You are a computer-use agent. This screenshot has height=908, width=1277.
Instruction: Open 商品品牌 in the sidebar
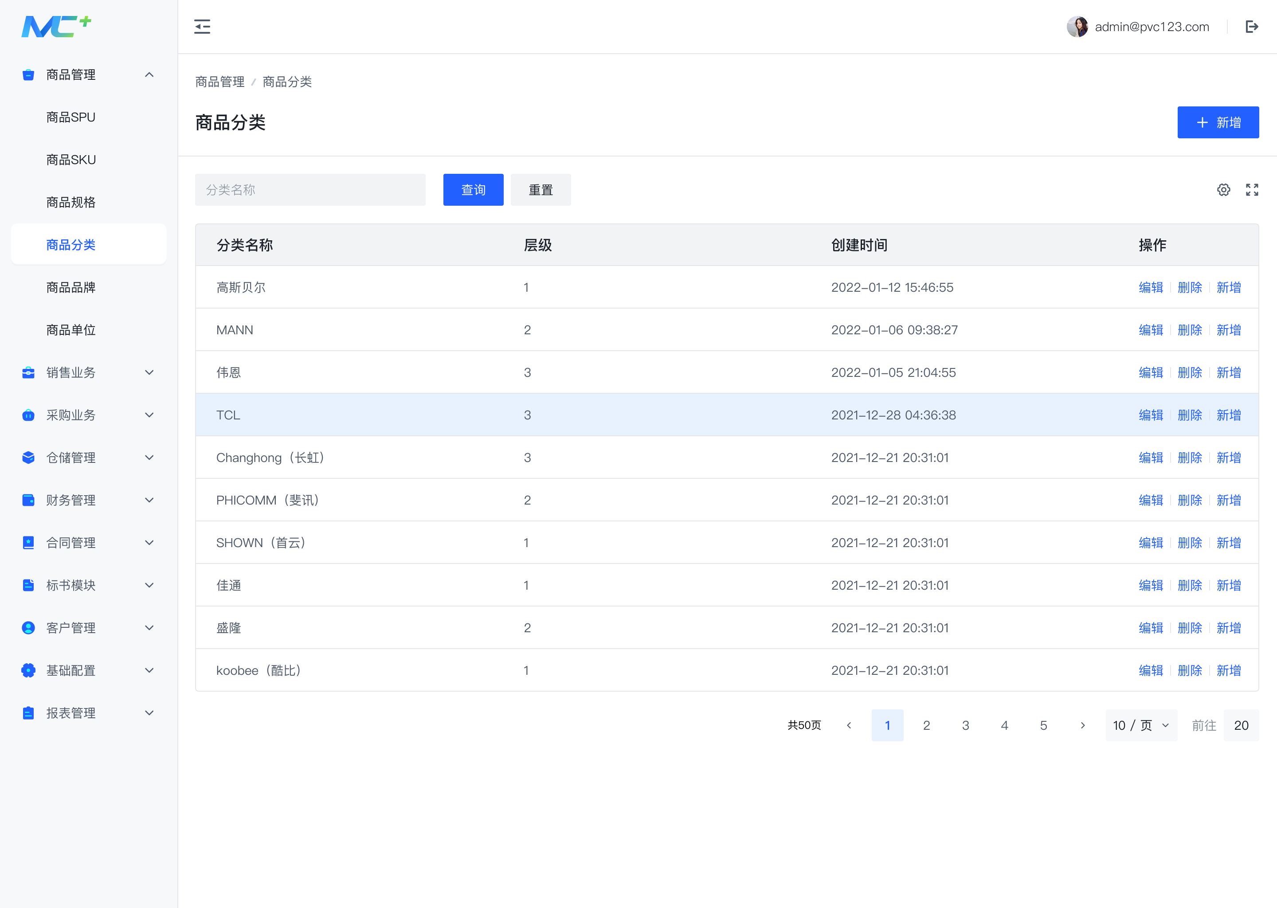(x=71, y=287)
